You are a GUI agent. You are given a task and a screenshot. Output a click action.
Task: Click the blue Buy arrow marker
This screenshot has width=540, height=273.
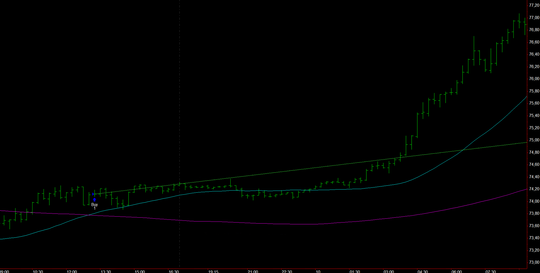coord(94,200)
